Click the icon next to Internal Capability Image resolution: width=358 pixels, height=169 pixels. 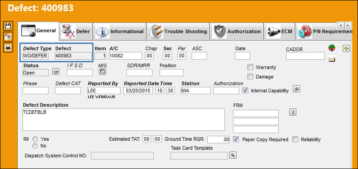point(296,89)
